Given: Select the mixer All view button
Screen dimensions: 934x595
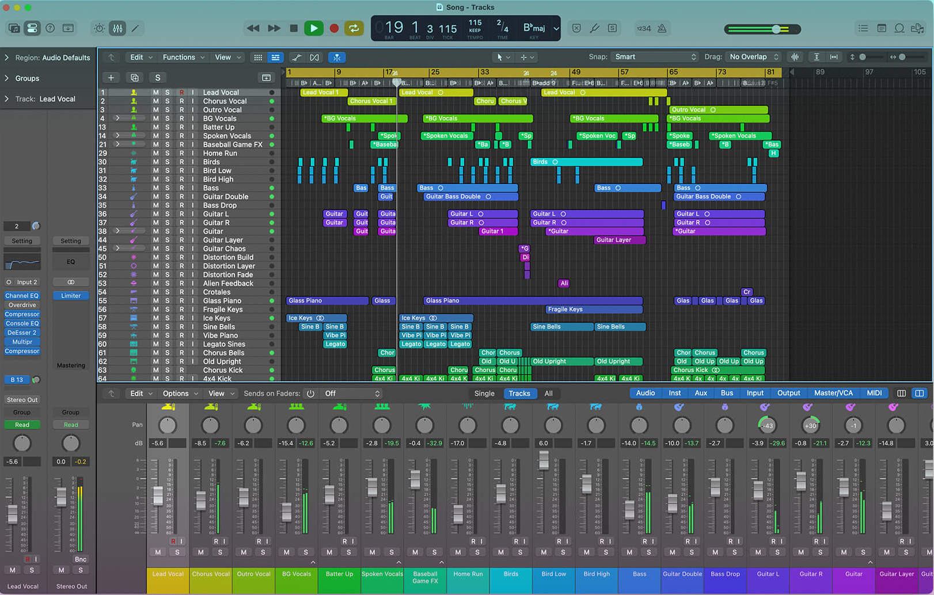Looking at the screenshot, I should [548, 394].
